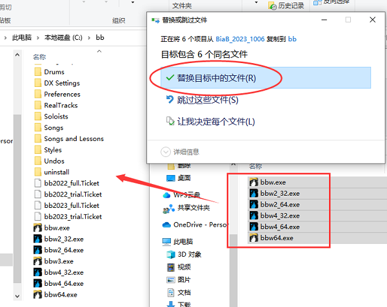Click the bbw2_32.exe icon in bb folder
The height and width of the screenshot is (307, 387).
[38, 239]
